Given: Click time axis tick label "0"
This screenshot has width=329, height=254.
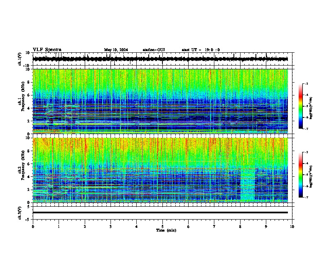Looking at the screenshot, I should pyautogui.click(x=33, y=227).
